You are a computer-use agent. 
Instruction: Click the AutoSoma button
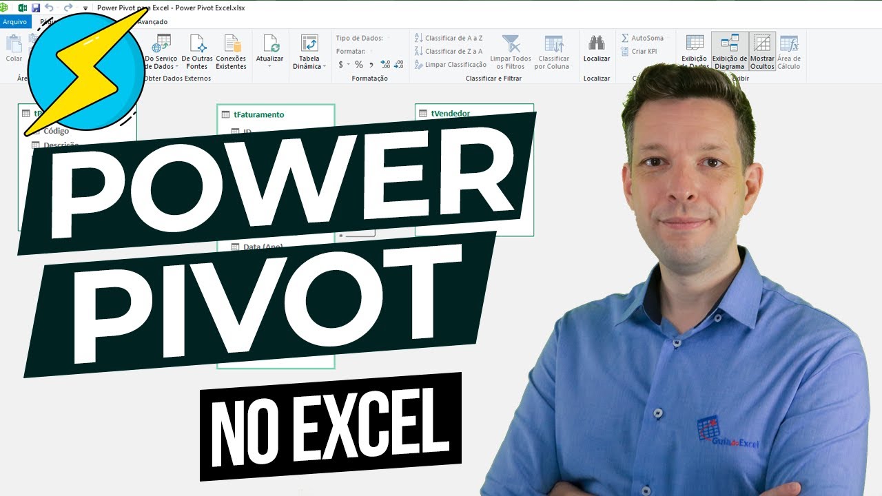pos(642,38)
